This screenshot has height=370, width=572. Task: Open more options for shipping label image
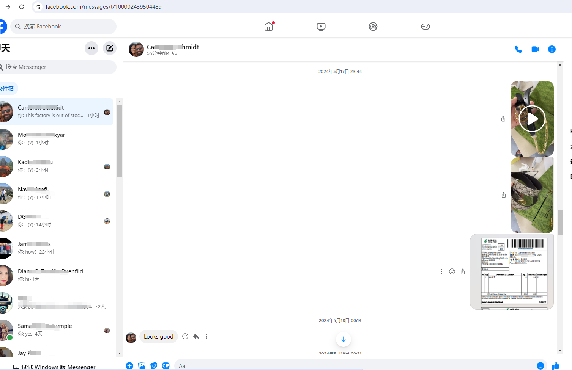(441, 271)
